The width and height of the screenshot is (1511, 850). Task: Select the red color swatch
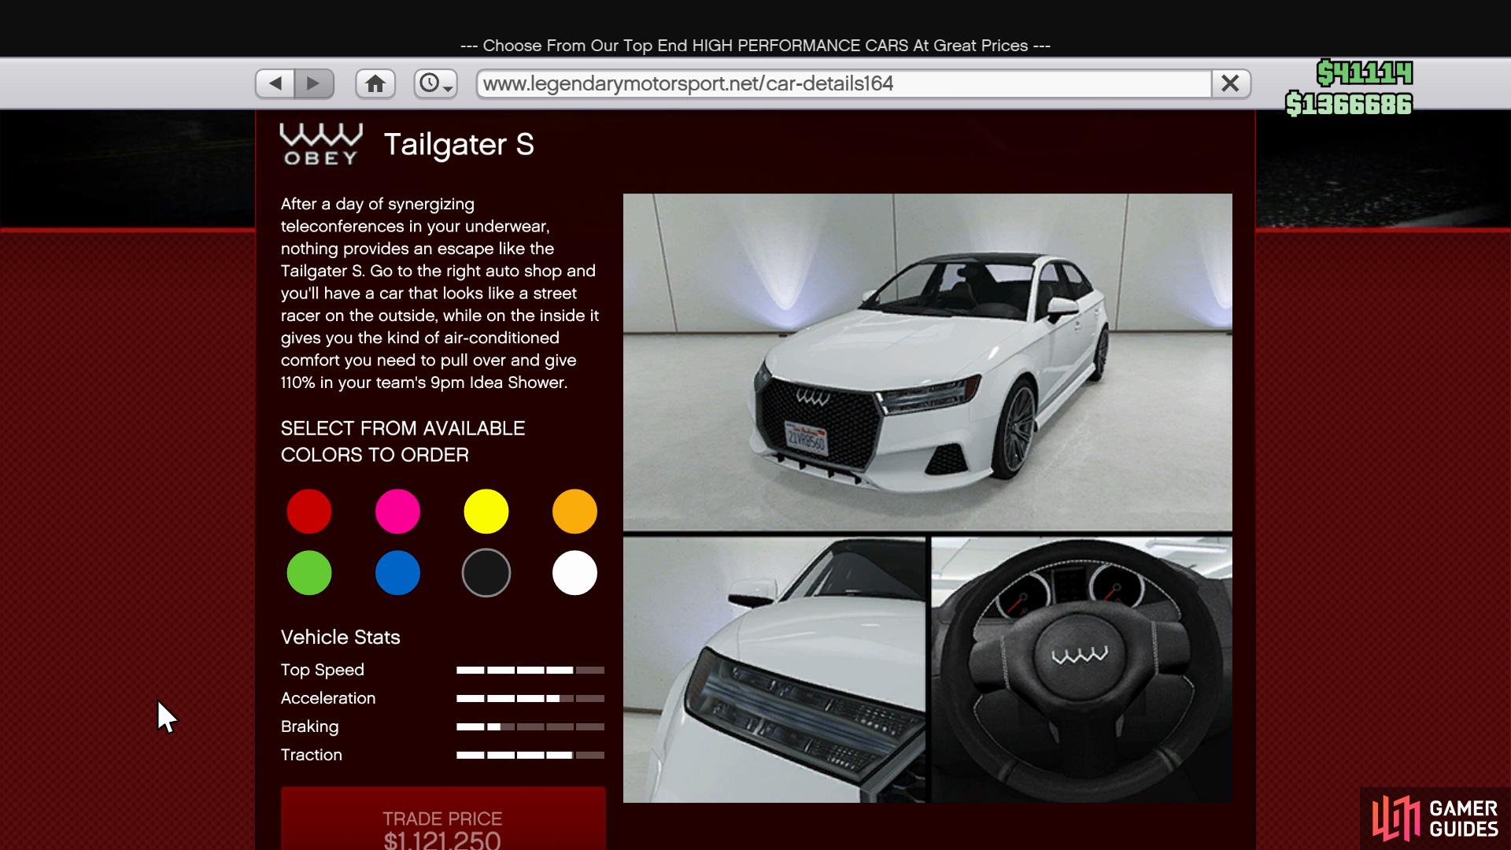309,512
